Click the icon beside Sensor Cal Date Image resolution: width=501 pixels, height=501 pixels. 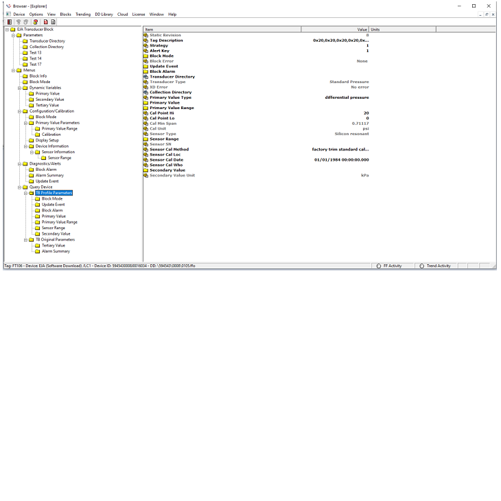(145, 160)
